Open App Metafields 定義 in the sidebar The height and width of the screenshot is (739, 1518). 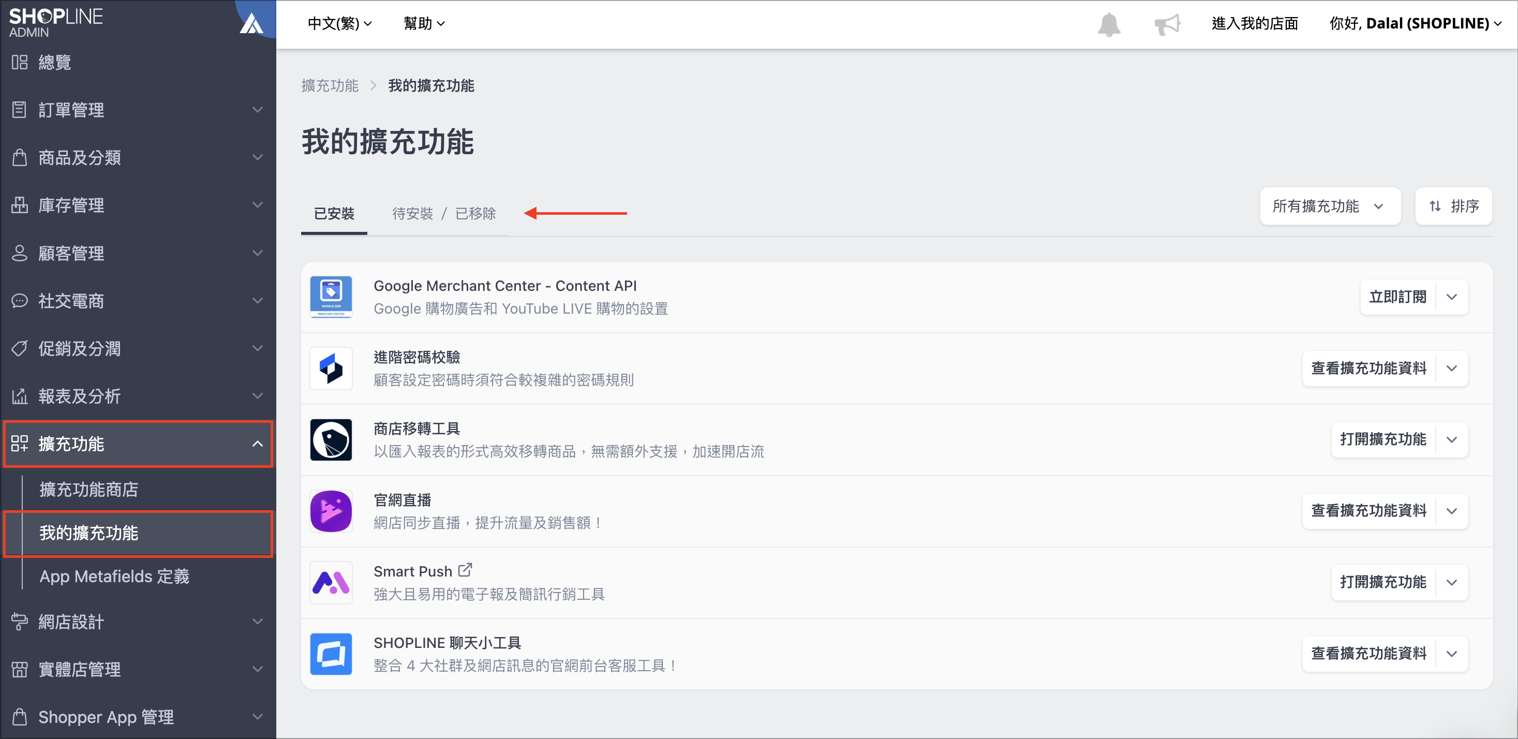pos(114,577)
